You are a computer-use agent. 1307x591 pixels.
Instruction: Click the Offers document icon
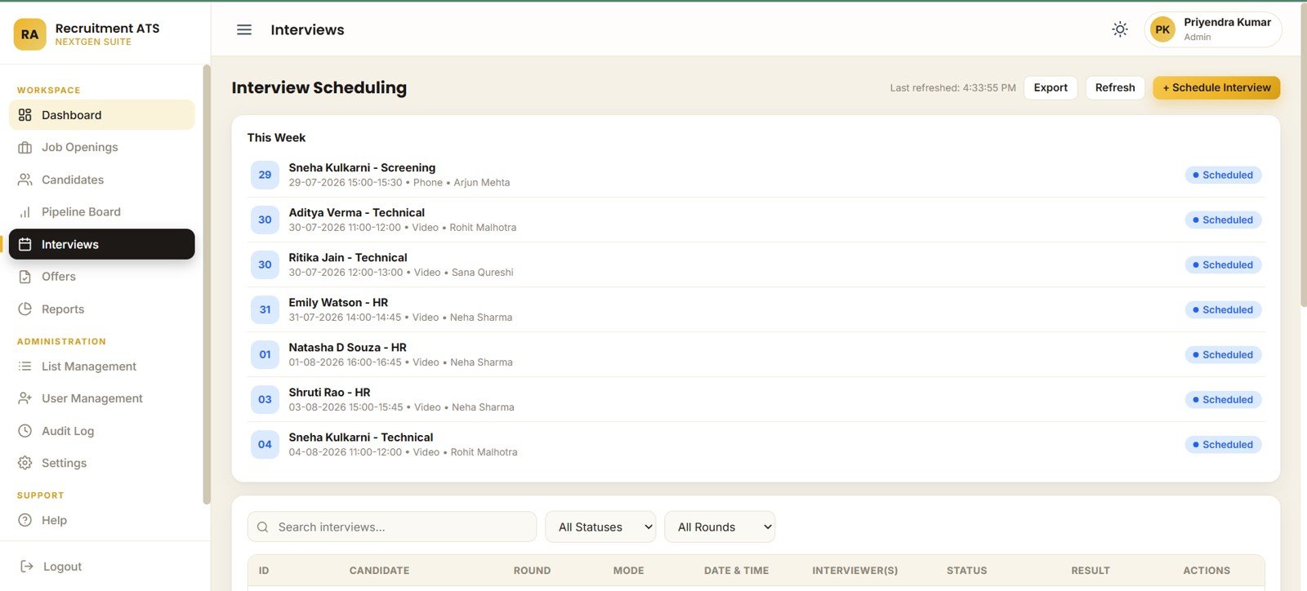tap(25, 277)
